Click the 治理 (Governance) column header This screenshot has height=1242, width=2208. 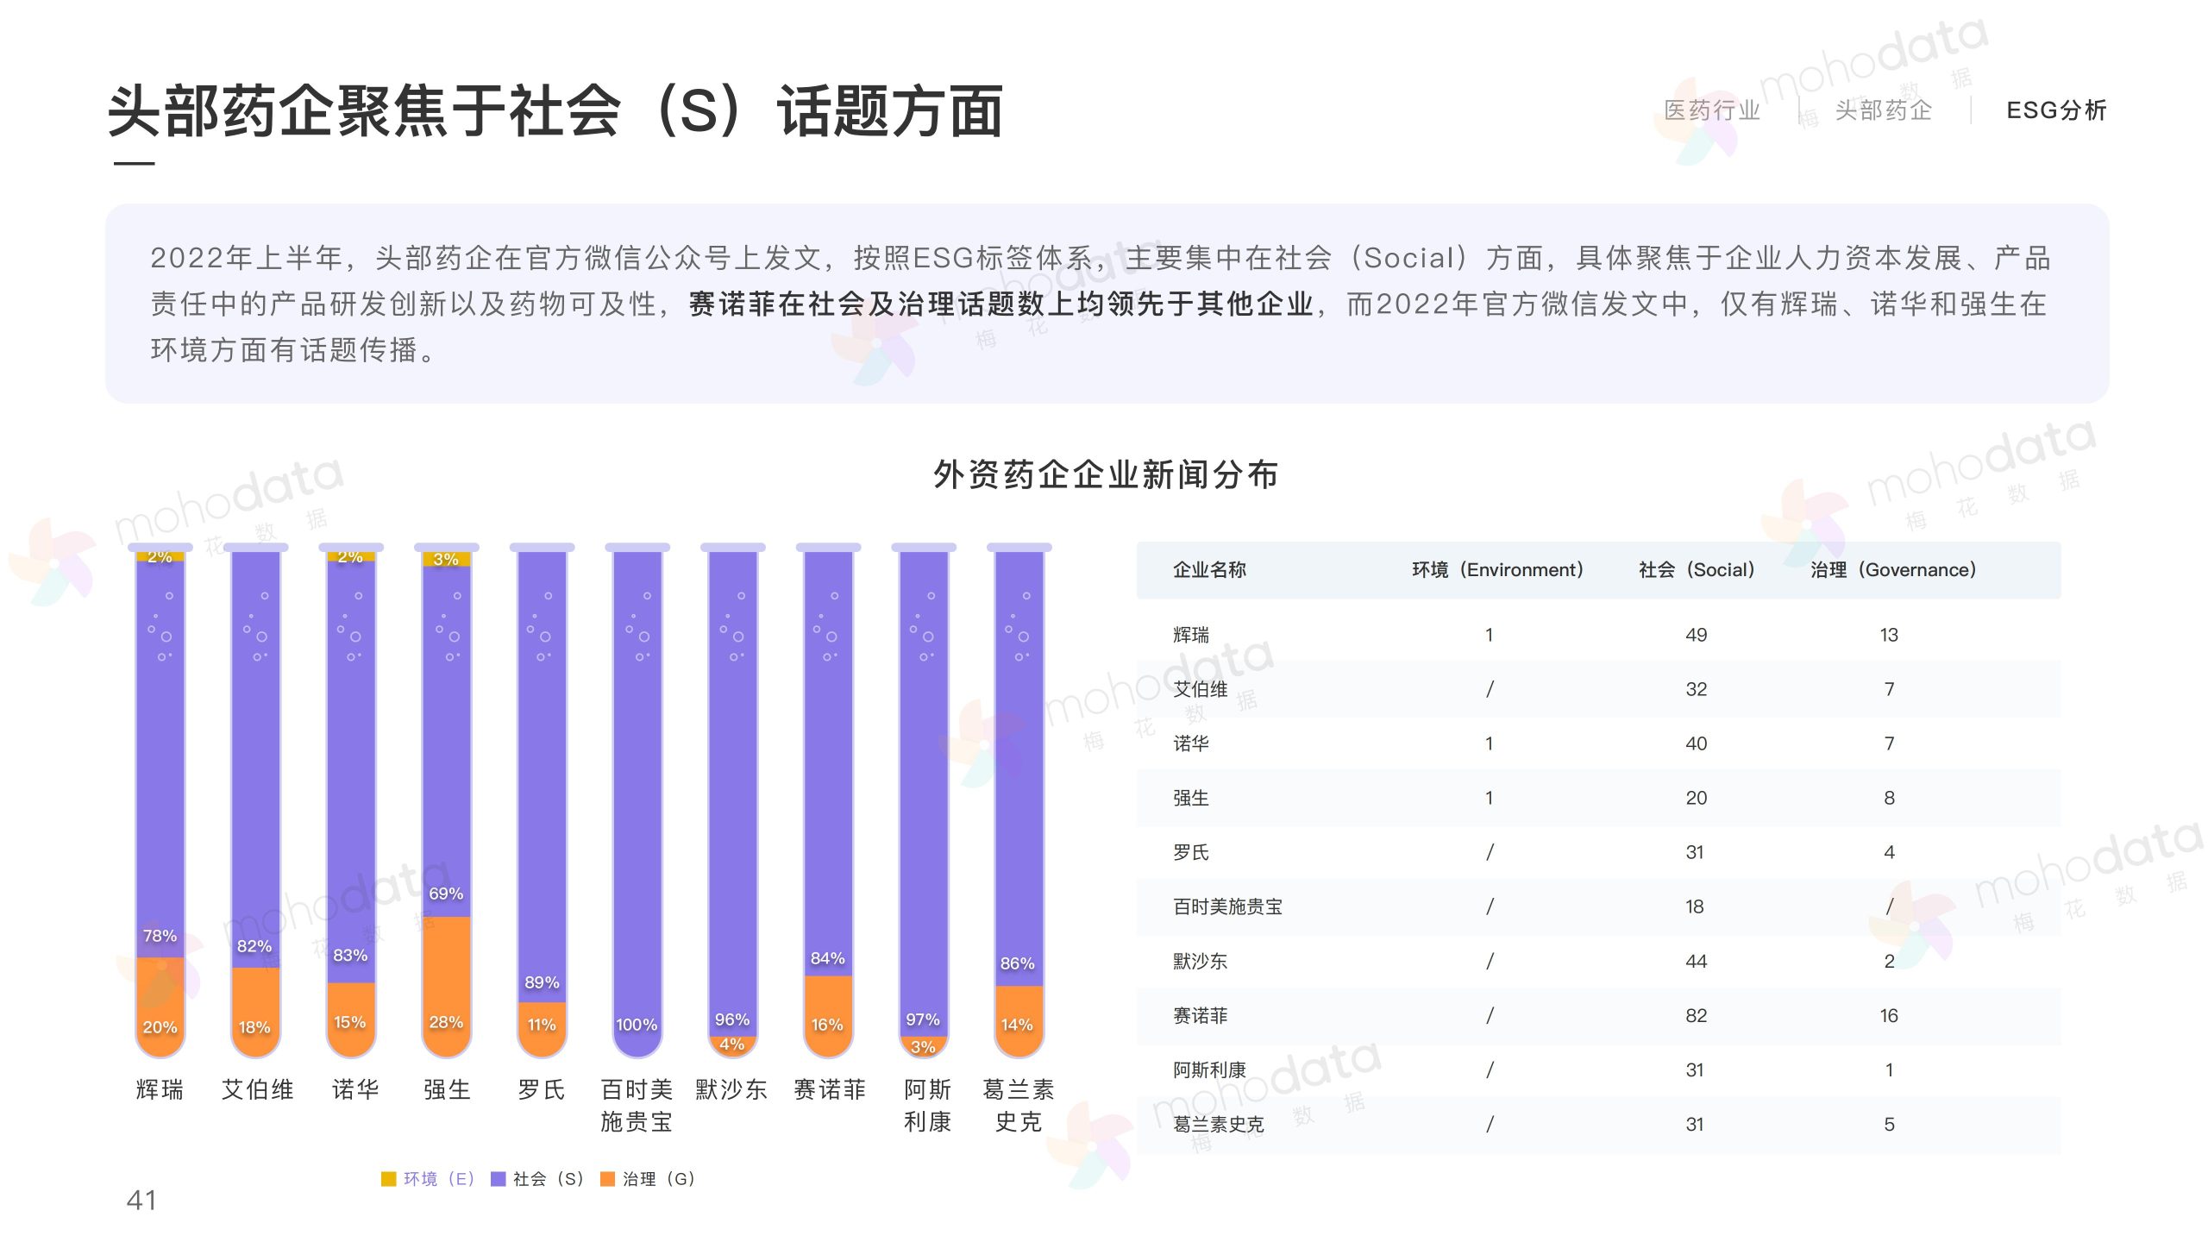coord(1892,570)
